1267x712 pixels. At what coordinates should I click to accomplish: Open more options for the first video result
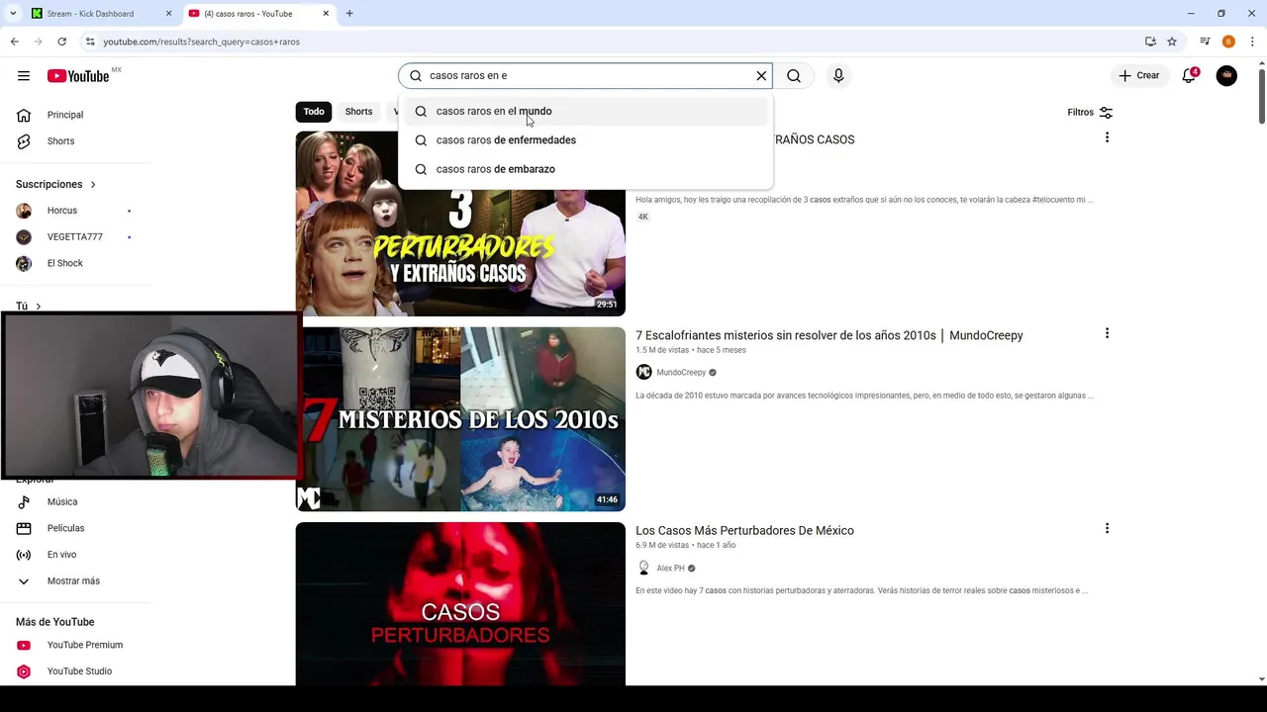click(1107, 138)
